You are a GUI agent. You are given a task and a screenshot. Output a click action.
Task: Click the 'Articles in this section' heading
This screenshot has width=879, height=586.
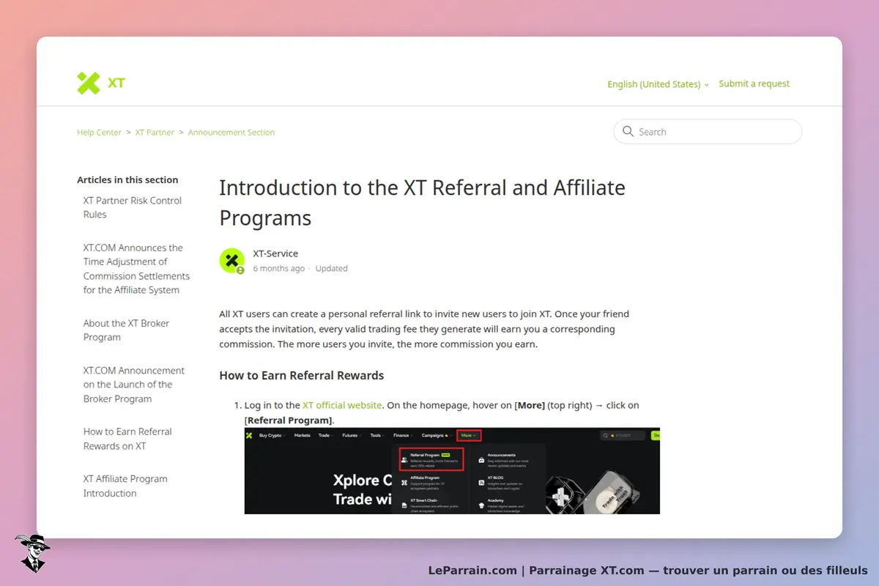pos(127,179)
